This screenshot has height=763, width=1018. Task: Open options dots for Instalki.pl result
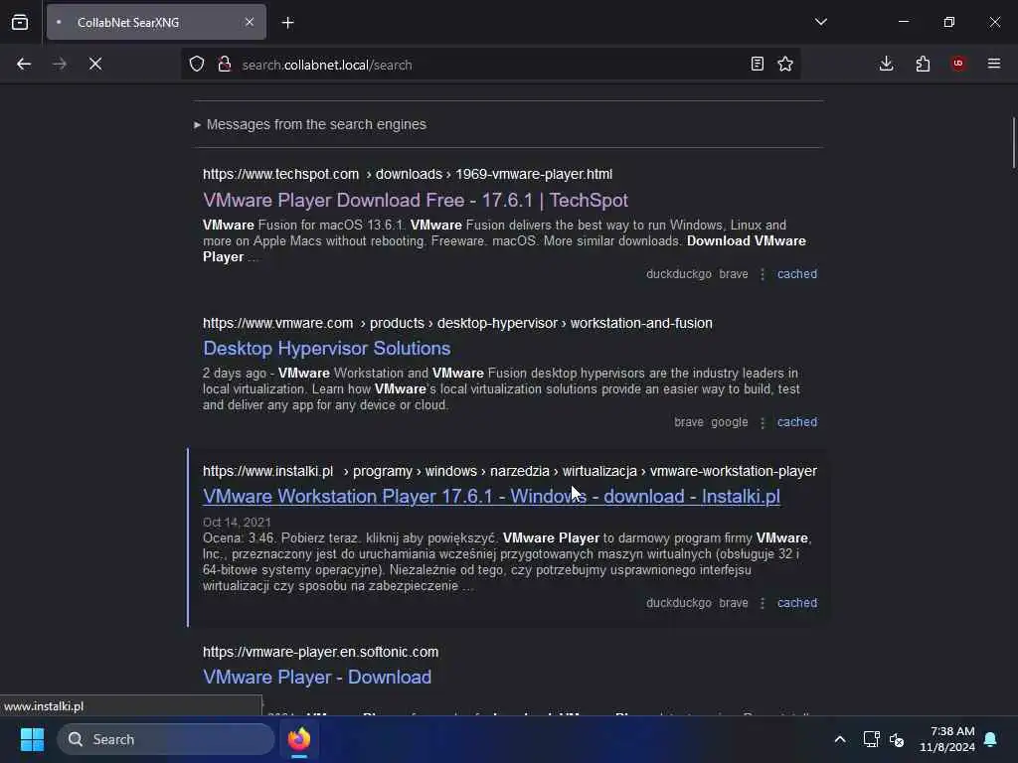click(x=763, y=603)
